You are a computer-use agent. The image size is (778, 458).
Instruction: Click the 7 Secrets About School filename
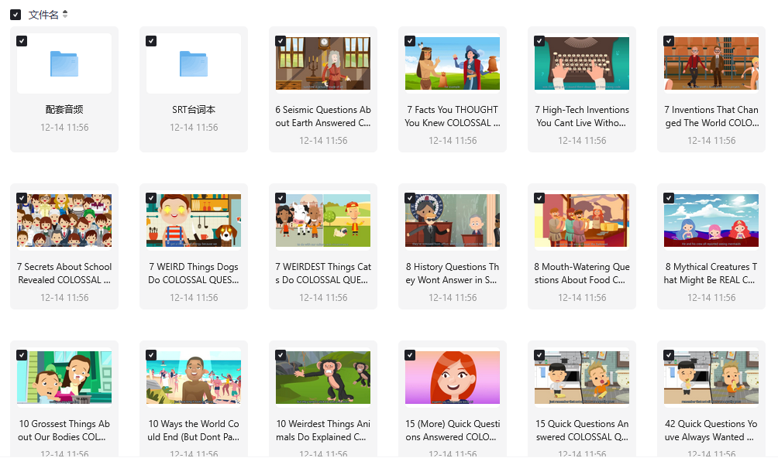[x=64, y=273]
